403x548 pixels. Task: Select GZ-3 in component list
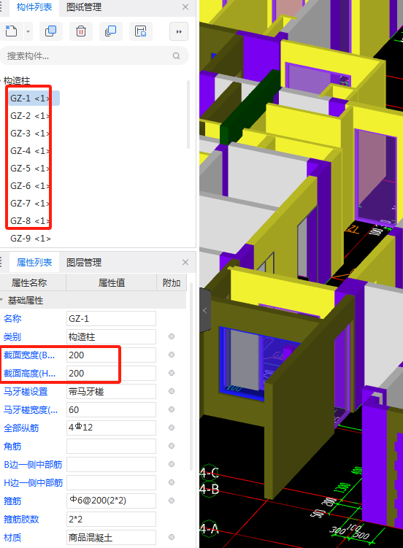[x=31, y=133]
